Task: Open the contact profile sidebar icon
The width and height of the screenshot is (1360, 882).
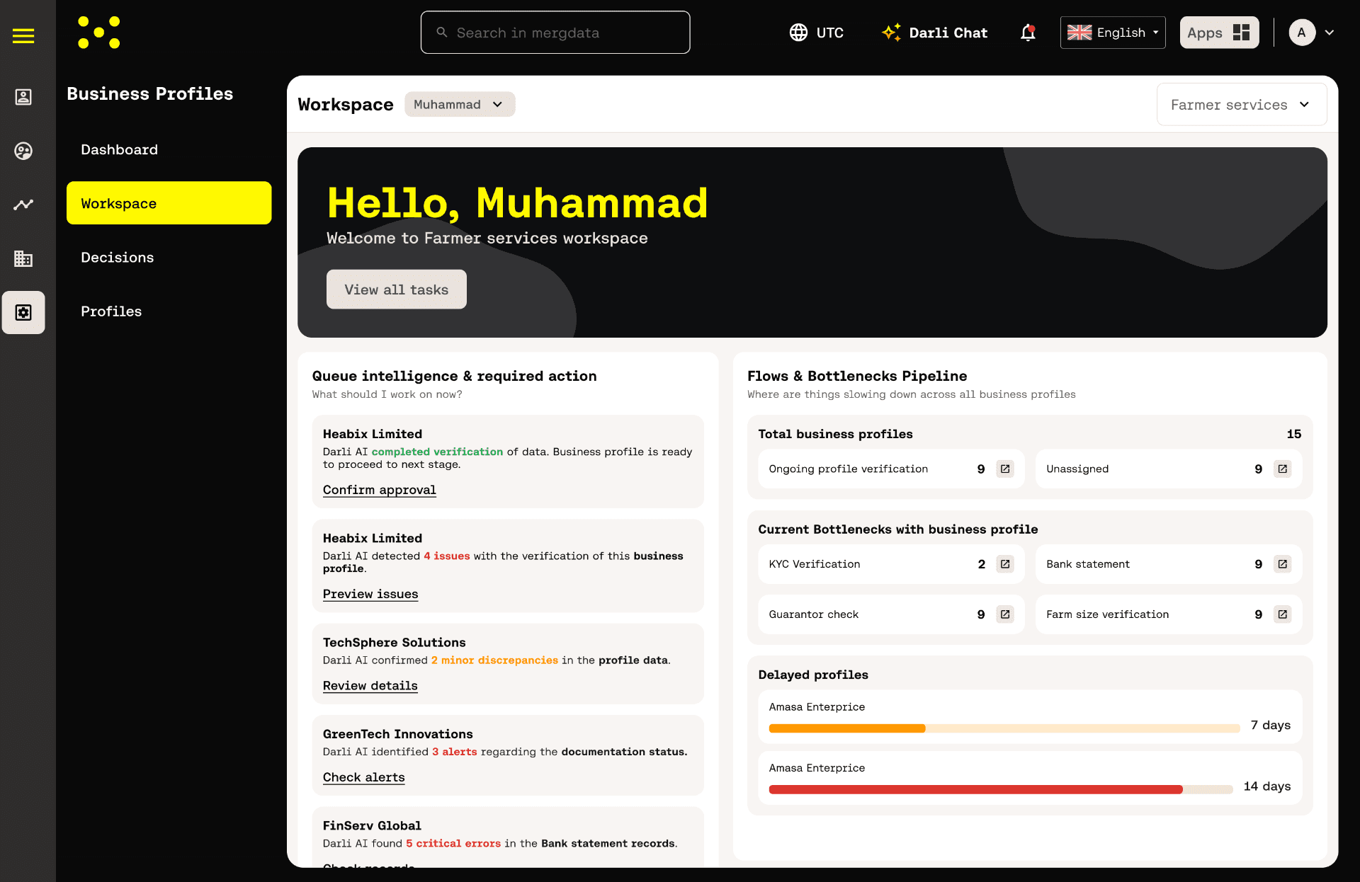Action: coord(23,97)
